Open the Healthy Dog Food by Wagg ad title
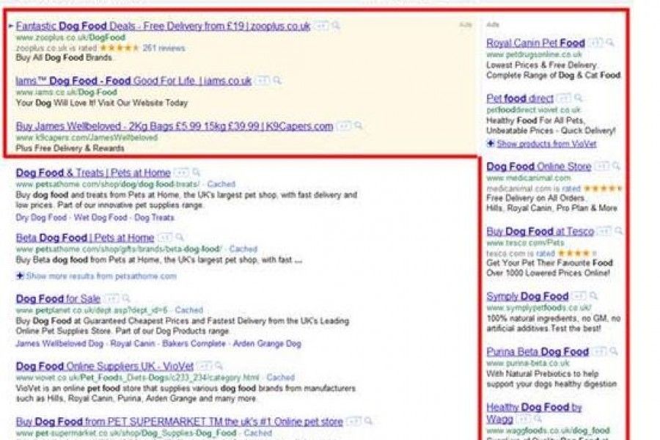Image resolution: width=660 pixels, height=440 pixels. click(534, 413)
